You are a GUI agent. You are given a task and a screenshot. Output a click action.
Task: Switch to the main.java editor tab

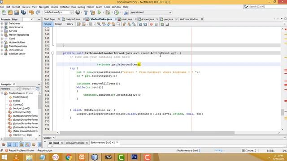pyautogui.click(x=127, y=19)
